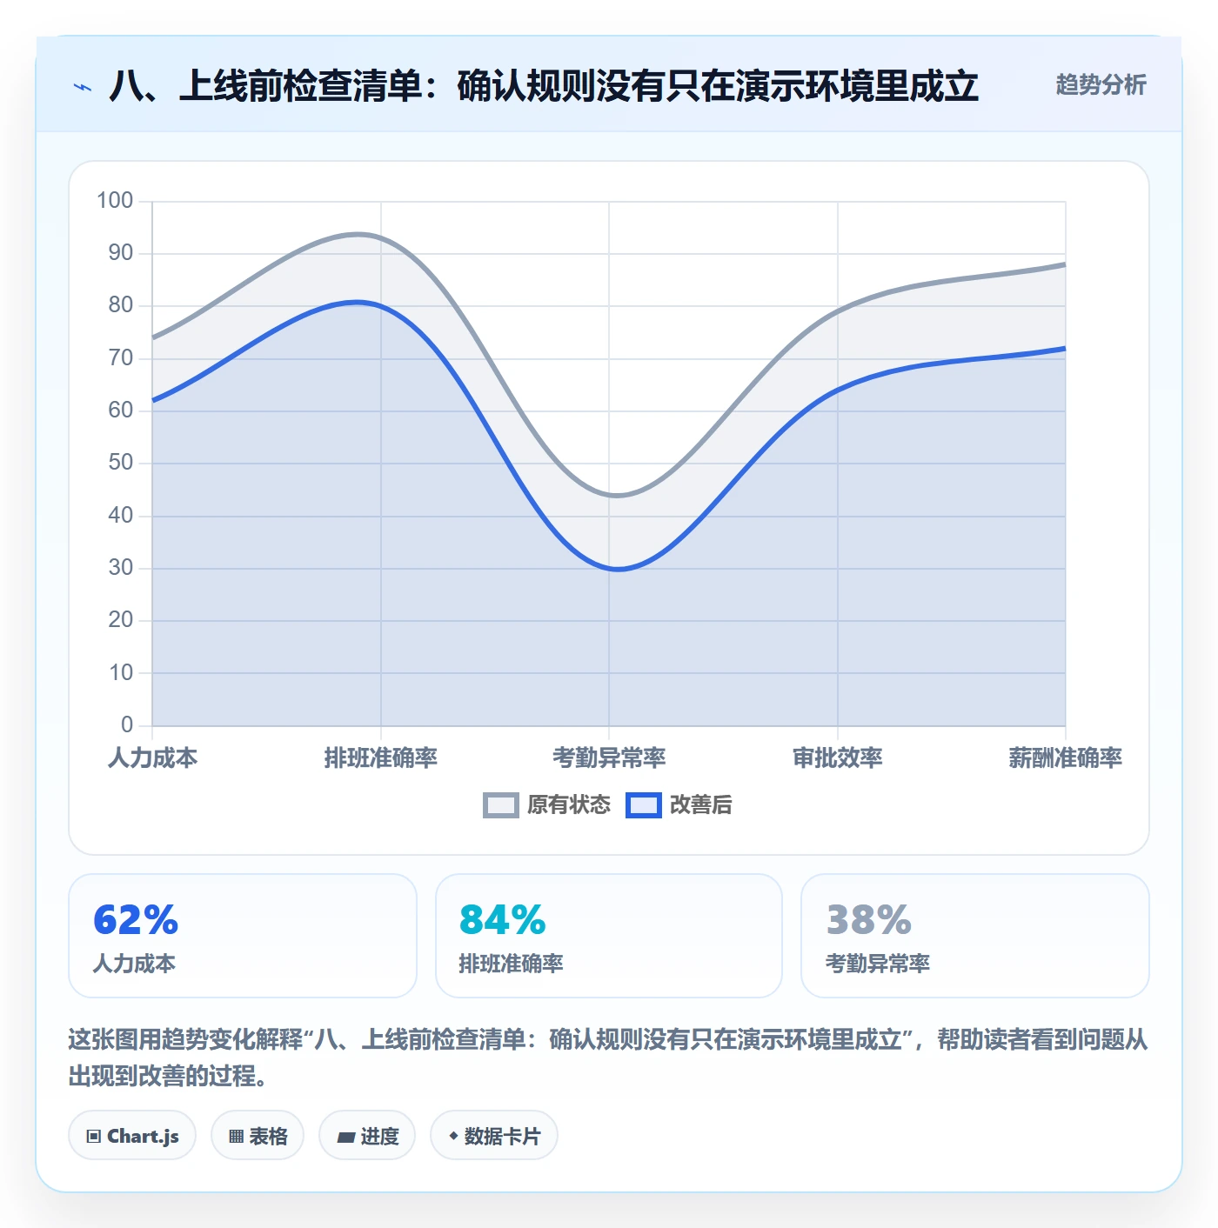Click the 审批效率 x-axis label
This screenshot has height=1228, width=1218.
838,757
